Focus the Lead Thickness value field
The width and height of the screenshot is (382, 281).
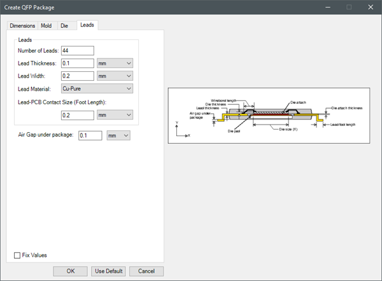pyautogui.click(x=78, y=64)
